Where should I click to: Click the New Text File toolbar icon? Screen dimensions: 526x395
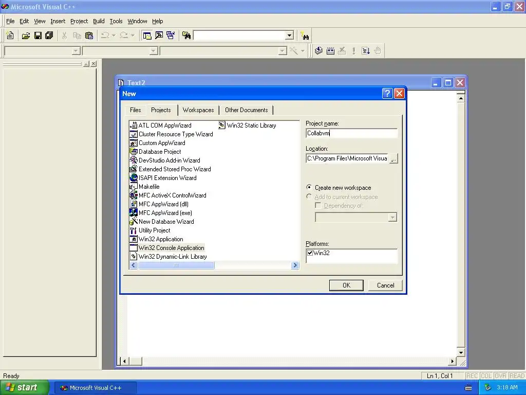coord(10,35)
